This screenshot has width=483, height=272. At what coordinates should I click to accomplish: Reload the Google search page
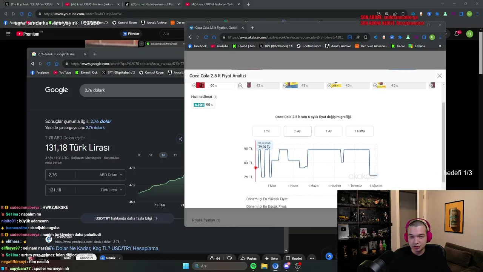[49, 64]
